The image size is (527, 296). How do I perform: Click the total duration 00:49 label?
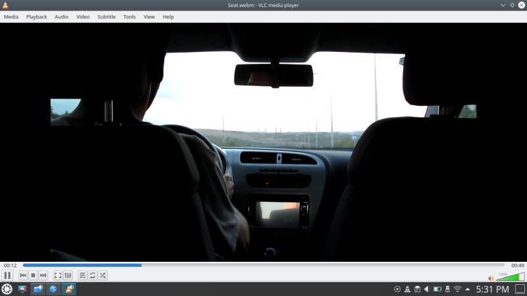point(518,265)
